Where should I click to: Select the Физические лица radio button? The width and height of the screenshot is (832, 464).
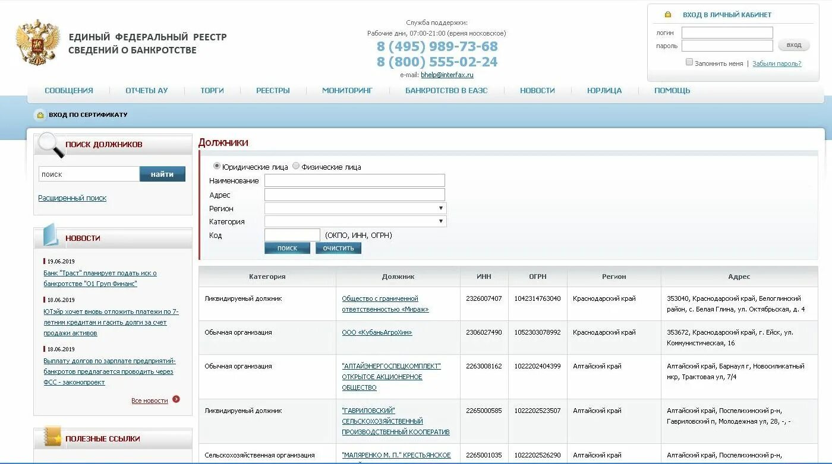point(295,167)
